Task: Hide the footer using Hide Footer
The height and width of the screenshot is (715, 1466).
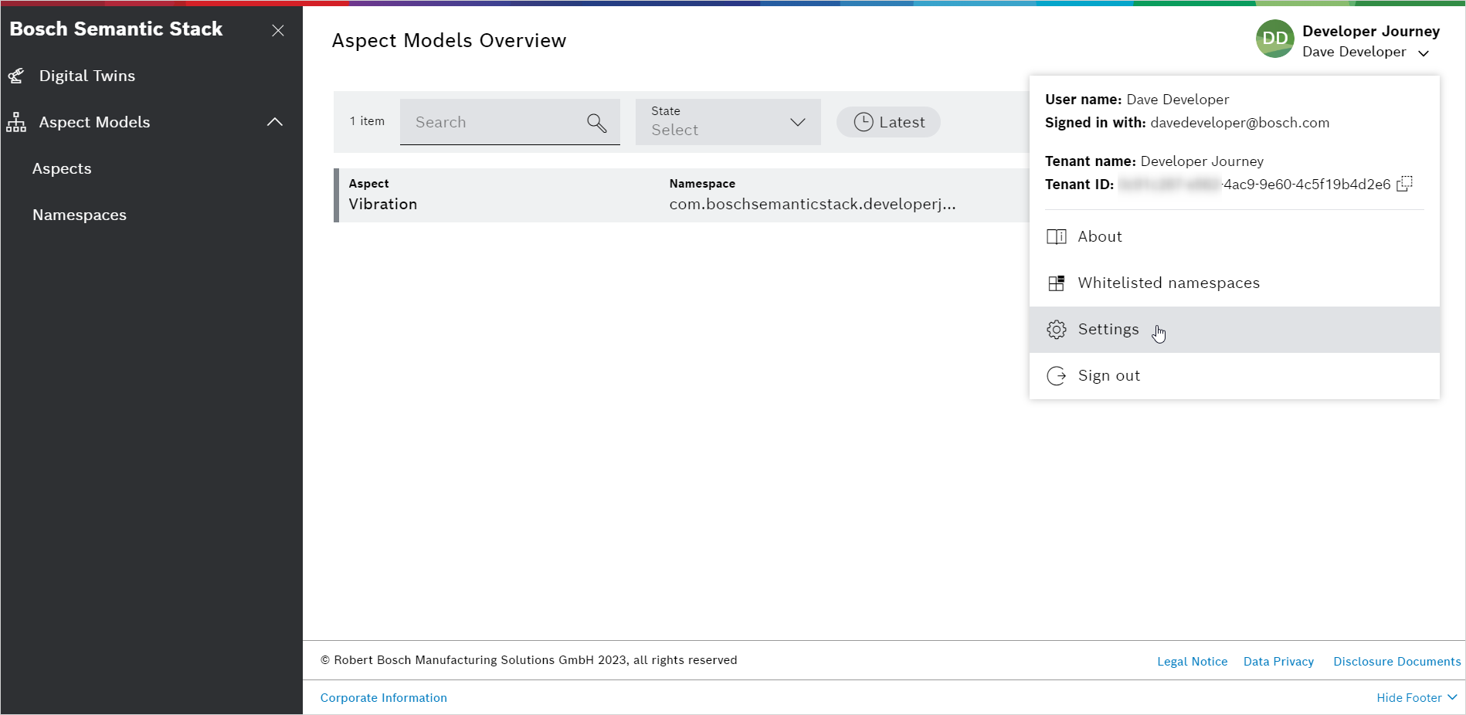Action: [1416, 698]
